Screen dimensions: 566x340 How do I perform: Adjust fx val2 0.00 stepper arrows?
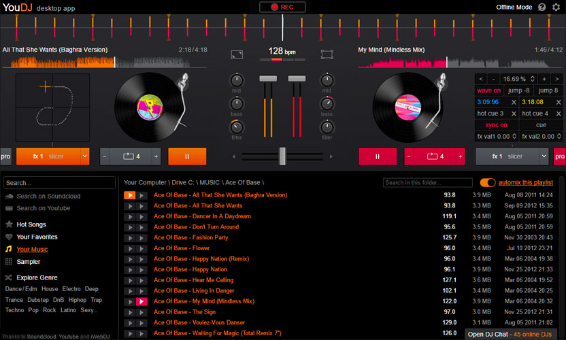[x=559, y=137]
